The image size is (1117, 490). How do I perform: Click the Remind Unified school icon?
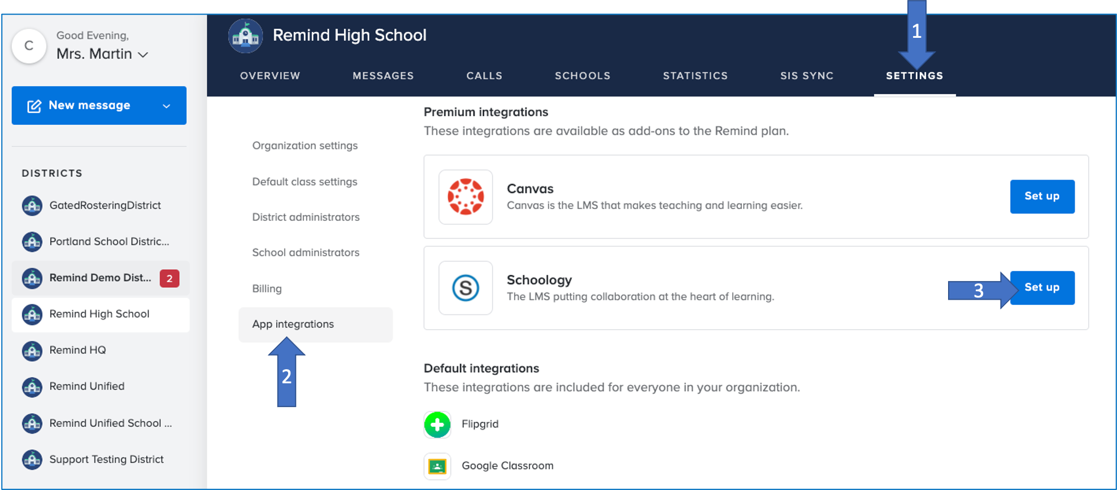pos(32,387)
